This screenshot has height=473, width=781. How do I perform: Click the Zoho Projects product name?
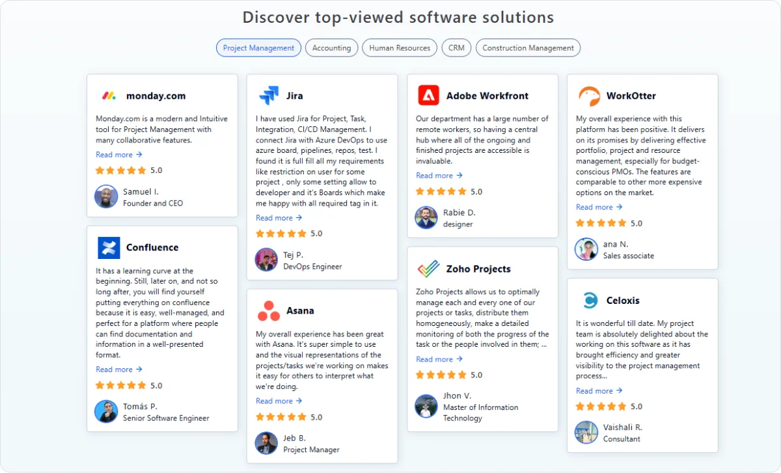(x=478, y=269)
